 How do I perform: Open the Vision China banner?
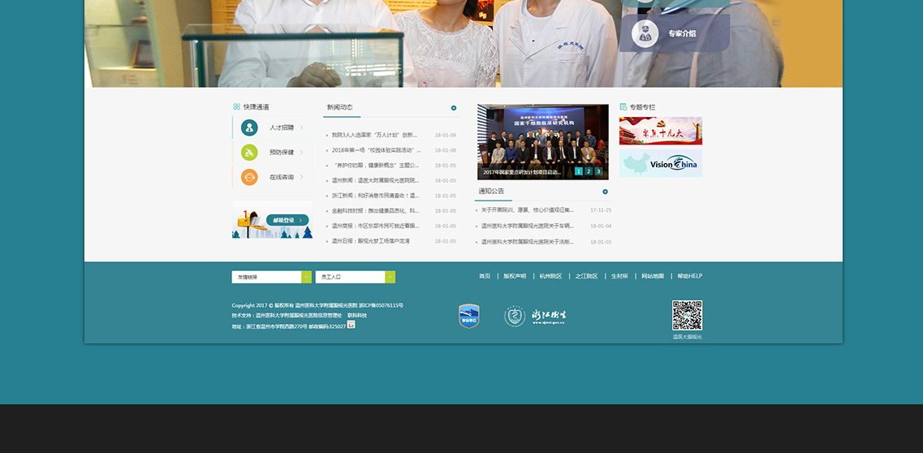(x=661, y=163)
